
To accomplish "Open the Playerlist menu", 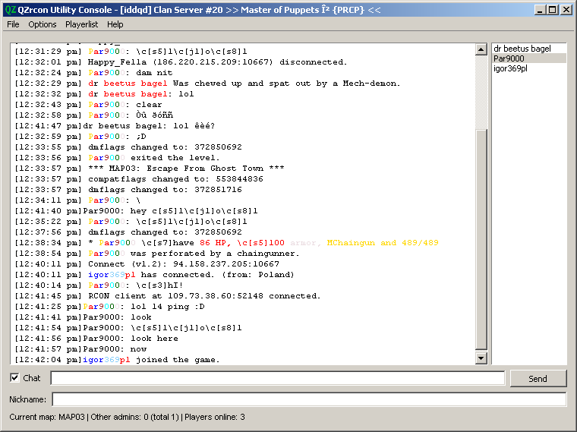I will 81,24.
